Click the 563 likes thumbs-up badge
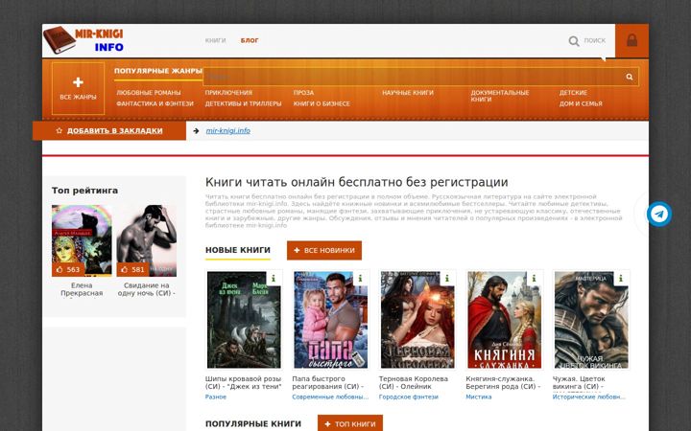The width and height of the screenshot is (691, 431). (x=68, y=269)
